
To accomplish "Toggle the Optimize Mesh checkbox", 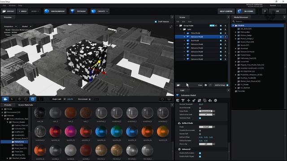I will tap(200, 118).
